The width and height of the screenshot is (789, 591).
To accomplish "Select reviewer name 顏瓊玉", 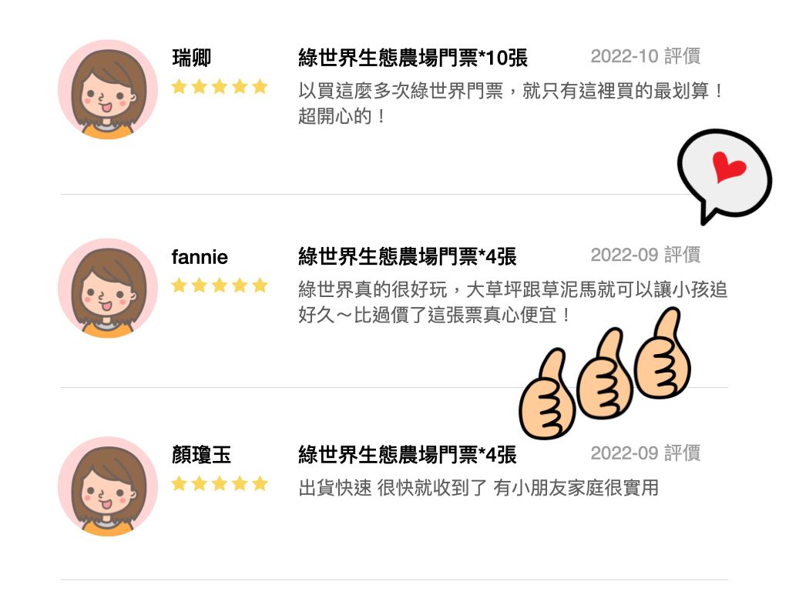I will click(x=201, y=455).
